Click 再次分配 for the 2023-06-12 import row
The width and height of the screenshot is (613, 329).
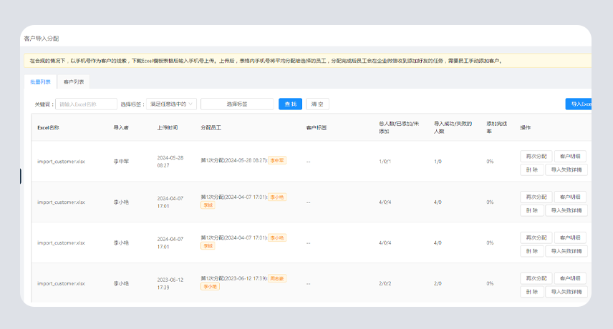tap(536, 278)
